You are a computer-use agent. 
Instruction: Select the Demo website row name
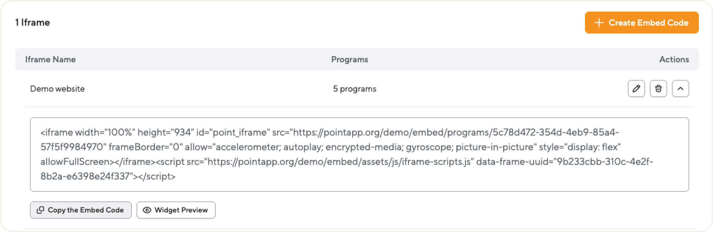[x=57, y=89]
